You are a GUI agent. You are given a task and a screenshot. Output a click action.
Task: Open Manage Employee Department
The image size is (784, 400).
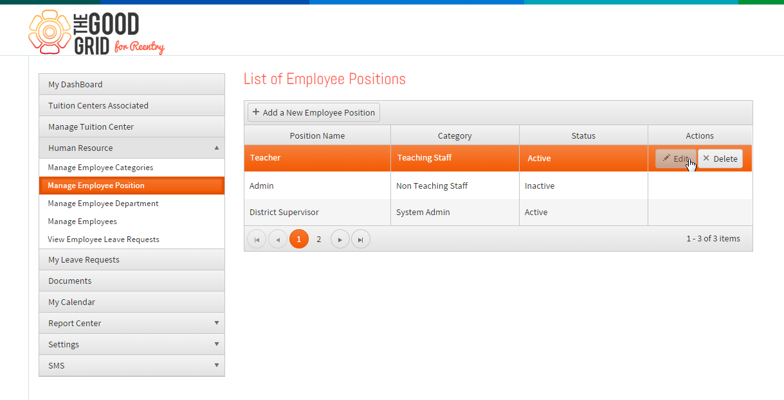tap(132, 204)
